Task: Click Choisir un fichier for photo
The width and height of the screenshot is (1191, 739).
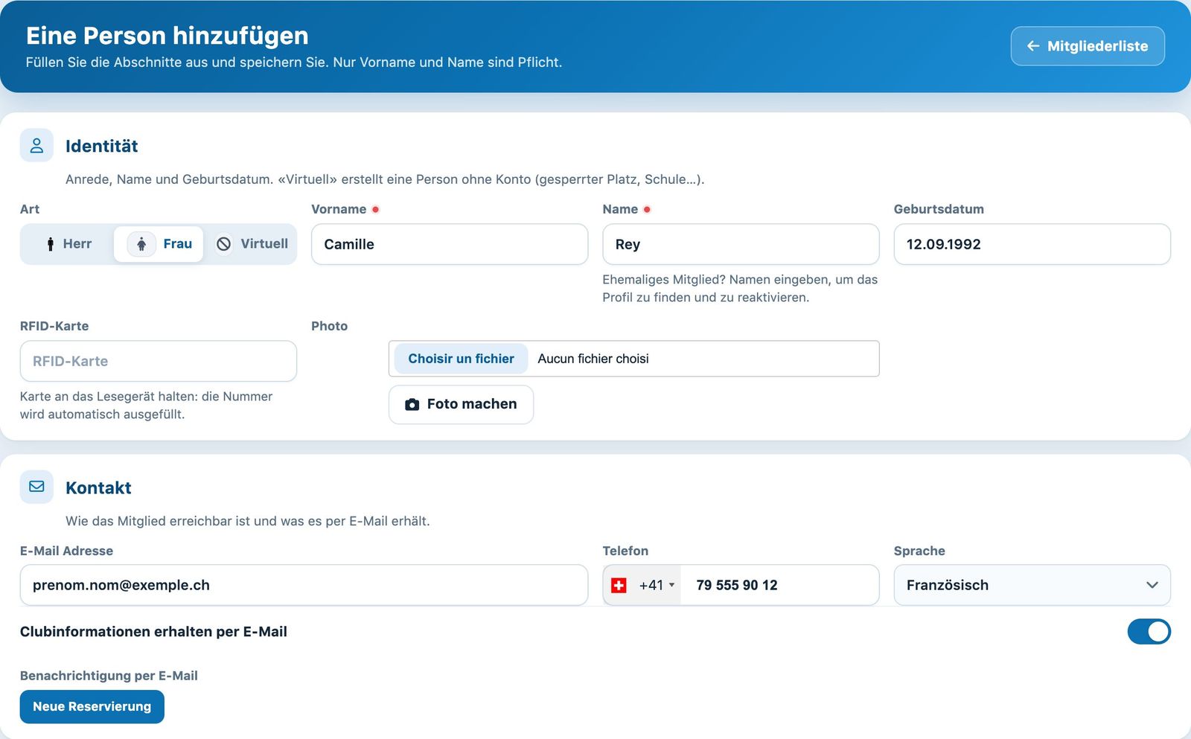Action: [461, 359]
